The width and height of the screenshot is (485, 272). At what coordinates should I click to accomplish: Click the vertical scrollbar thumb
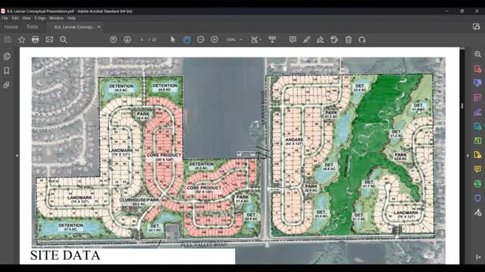462,106
